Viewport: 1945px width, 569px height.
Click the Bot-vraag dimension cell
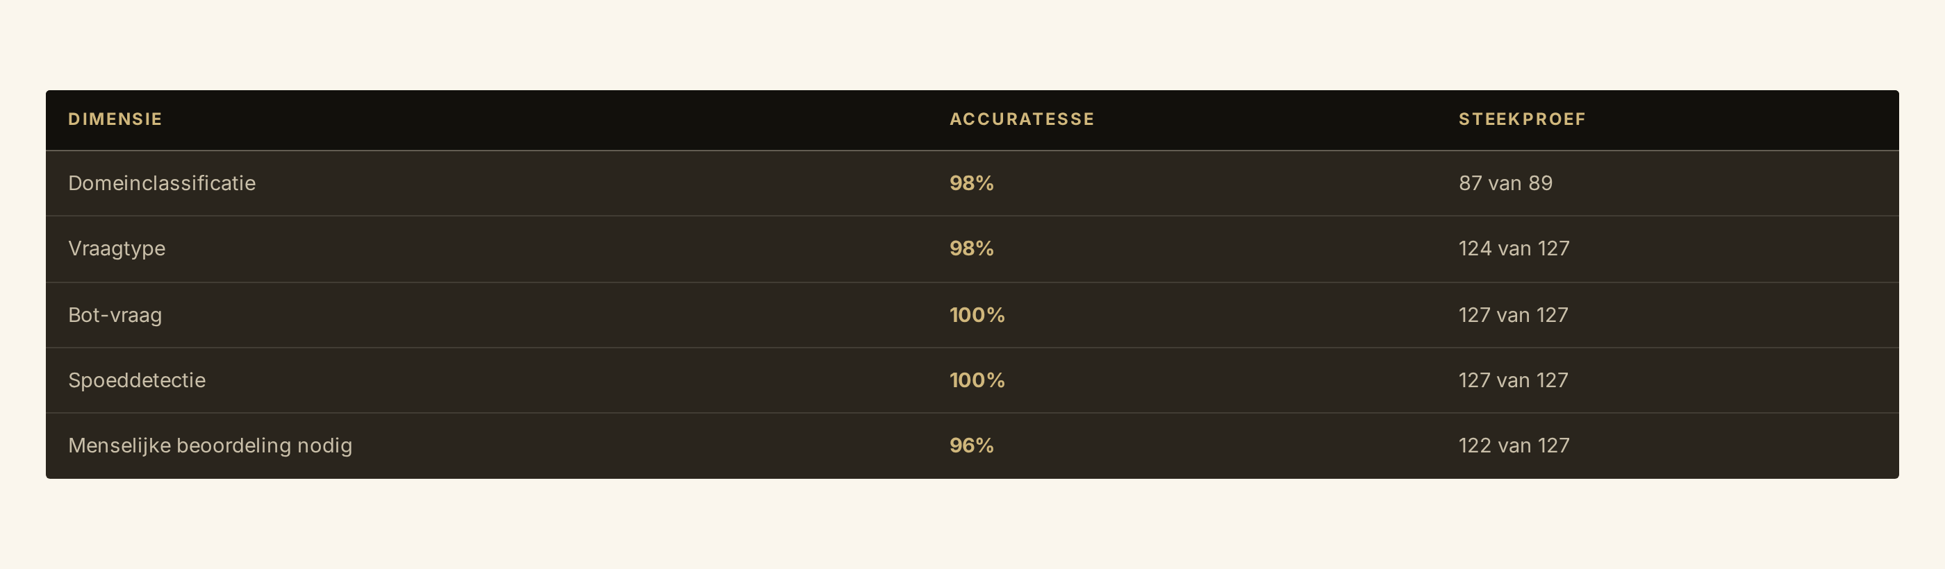[x=115, y=316]
